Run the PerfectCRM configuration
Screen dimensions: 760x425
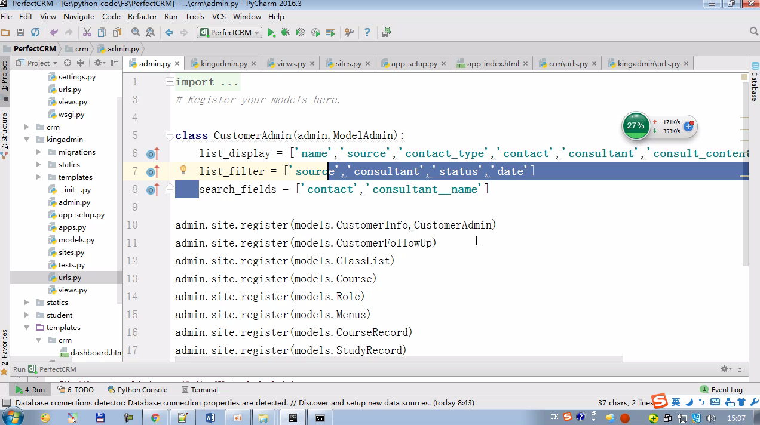click(271, 33)
